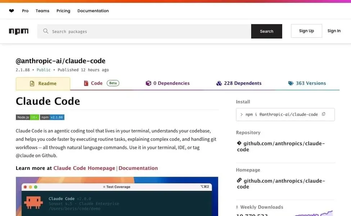Image resolution: width=351 pixels, height=216 pixels.
Task: Click the Versions tag icon
Action: [291, 83]
